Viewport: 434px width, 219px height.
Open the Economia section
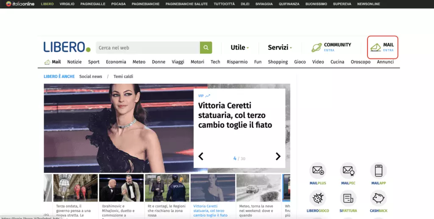[116, 62]
